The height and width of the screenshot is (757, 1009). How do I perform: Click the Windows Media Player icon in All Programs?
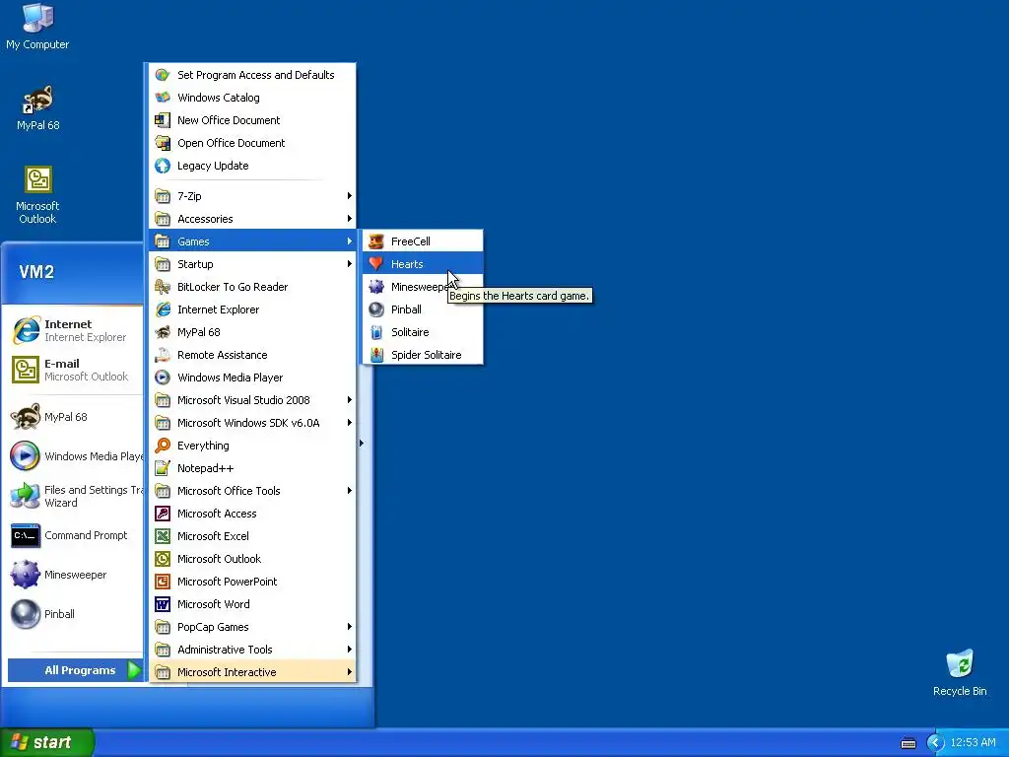pos(163,378)
